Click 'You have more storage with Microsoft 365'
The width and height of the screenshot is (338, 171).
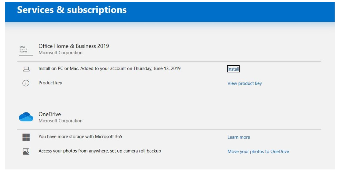click(80, 137)
